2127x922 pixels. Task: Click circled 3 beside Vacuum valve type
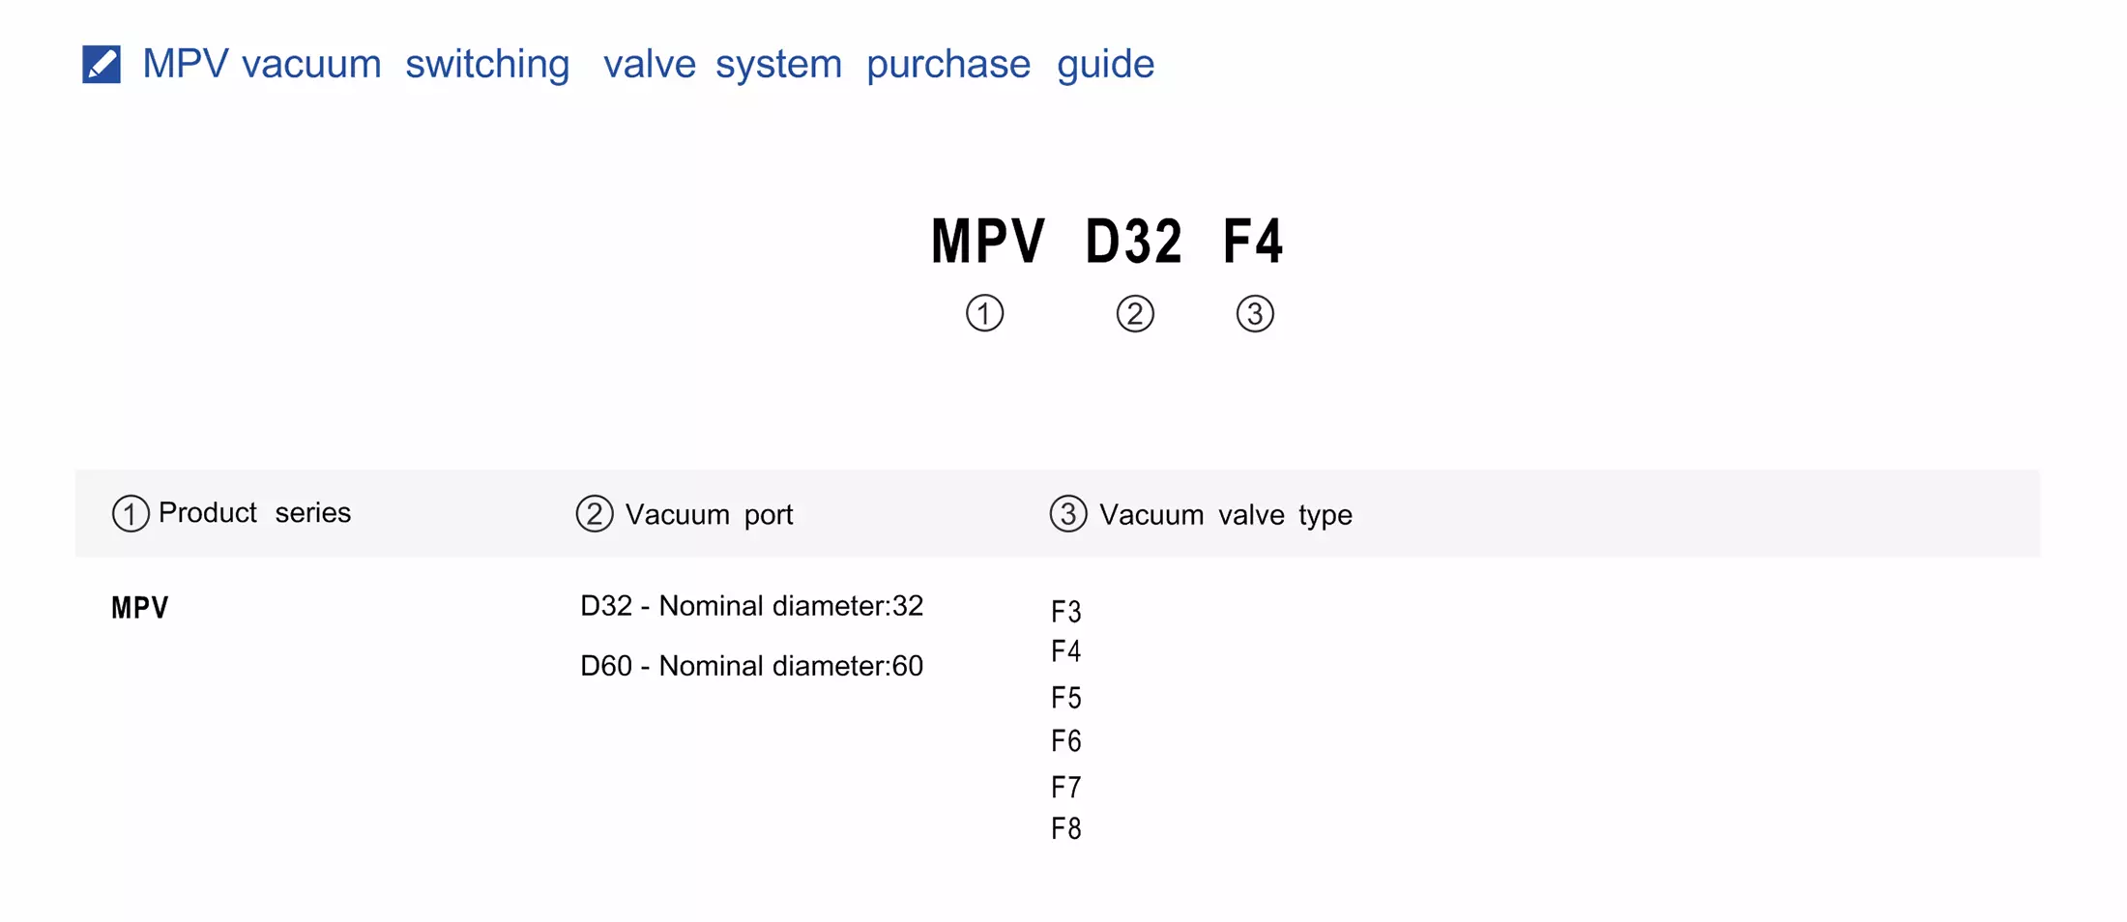click(x=1068, y=513)
